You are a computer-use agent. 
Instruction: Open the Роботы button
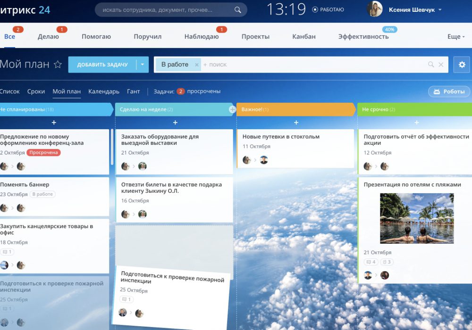[449, 91]
